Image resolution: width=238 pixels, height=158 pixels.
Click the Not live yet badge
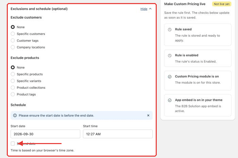point(222,4)
